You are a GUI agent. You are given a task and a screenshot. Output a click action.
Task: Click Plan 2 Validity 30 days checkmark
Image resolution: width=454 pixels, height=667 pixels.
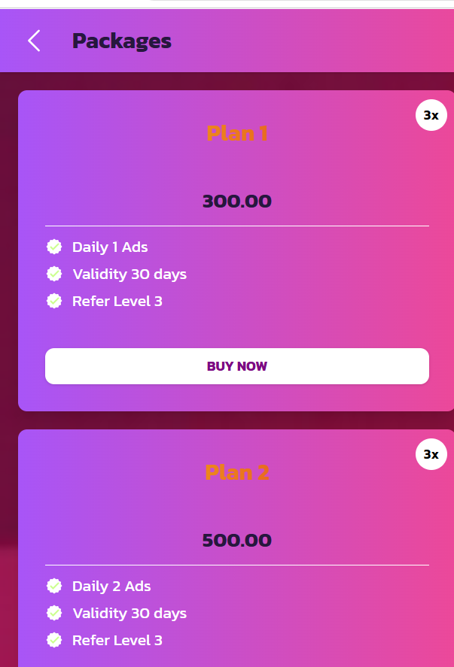tap(54, 613)
